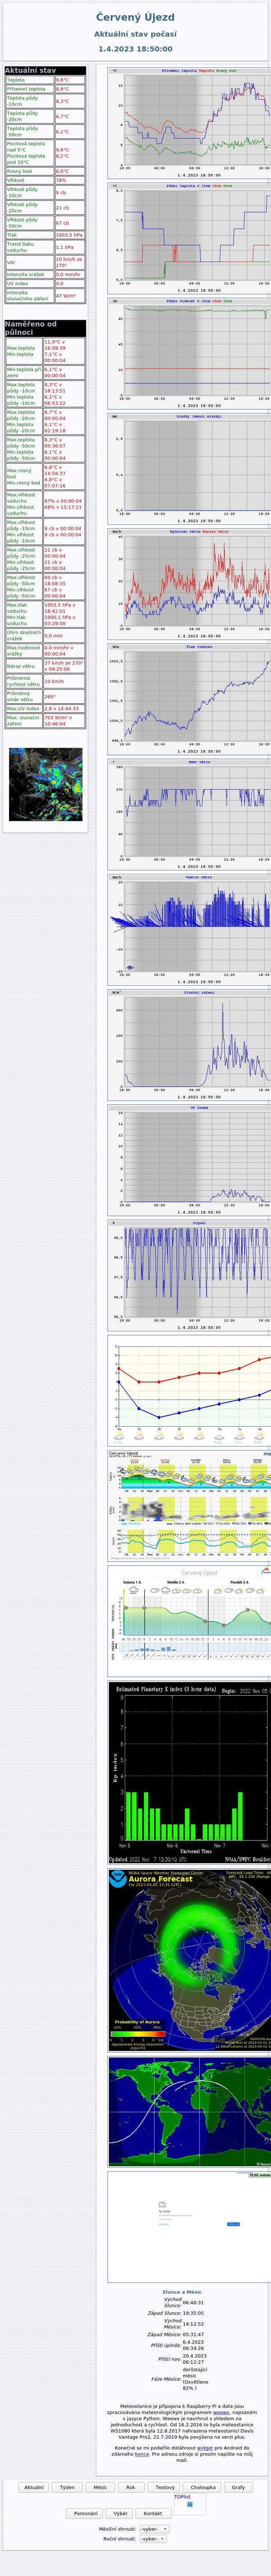271x2576 pixels.
Task: Select the Sluneční záření value 47 W/m²
Action: tap(66, 296)
